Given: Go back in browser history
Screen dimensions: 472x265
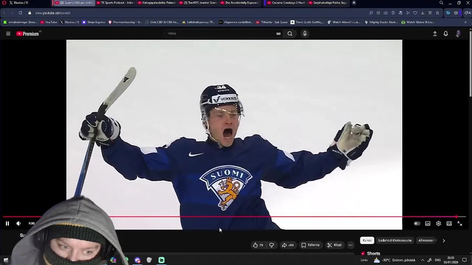Looking at the screenshot, I should click(x=4, y=13).
